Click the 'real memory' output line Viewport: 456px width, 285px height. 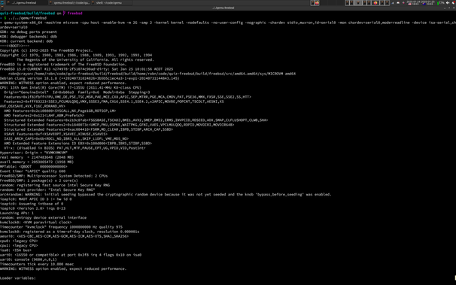(x=37, y=157)
